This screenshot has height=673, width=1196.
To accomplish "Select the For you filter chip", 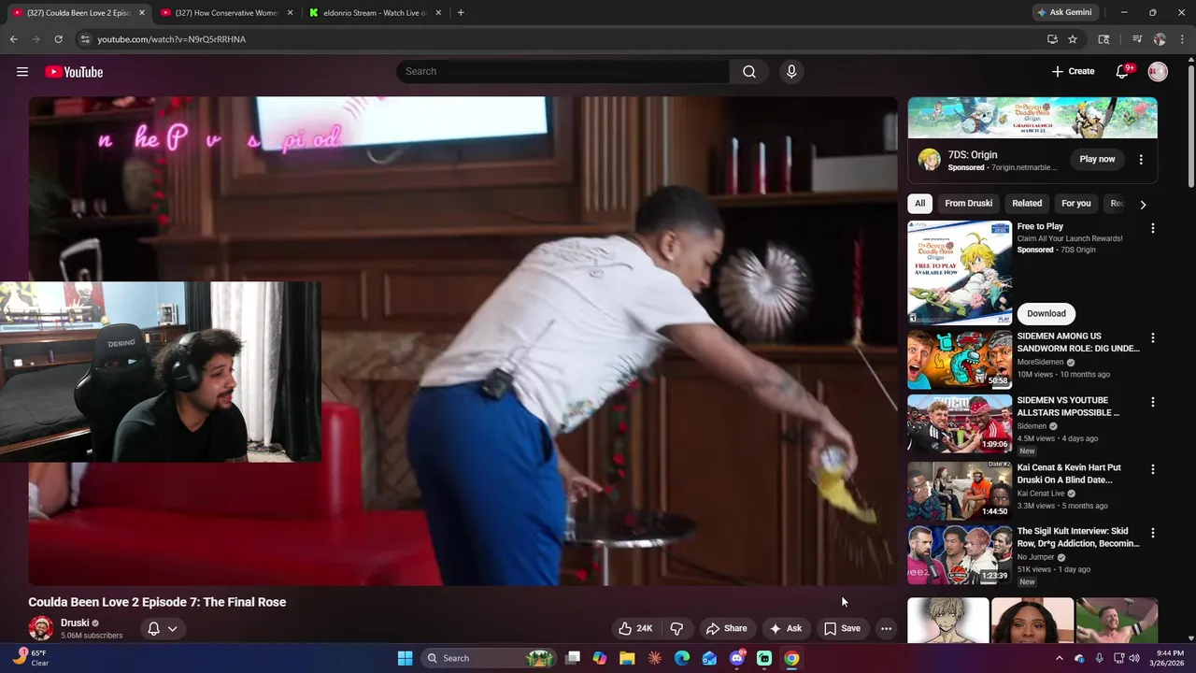I will point(1075,204).
